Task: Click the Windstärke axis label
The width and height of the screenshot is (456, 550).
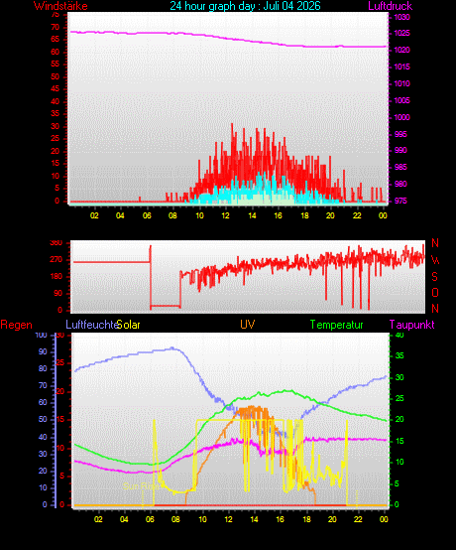Action: [x=60, y=6]
